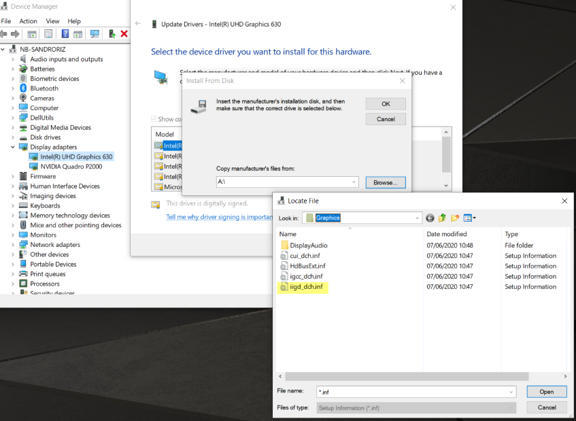Expand Human Interface Devices node

13,186
